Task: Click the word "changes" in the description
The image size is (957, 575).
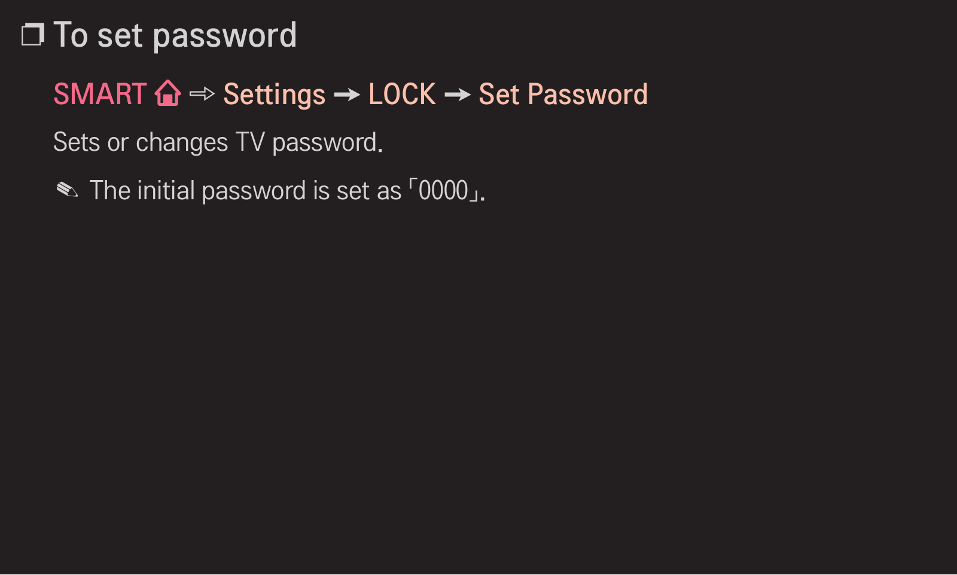Action: (x=182, y=144)
